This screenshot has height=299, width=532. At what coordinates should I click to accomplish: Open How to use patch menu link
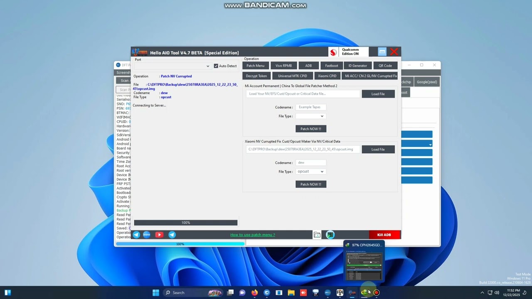click(253, 235)
